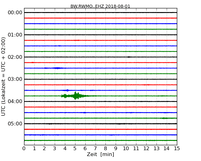Select the 01:00 time label
The width and height of the screenshot is (201, 161).
coord(15,35)
